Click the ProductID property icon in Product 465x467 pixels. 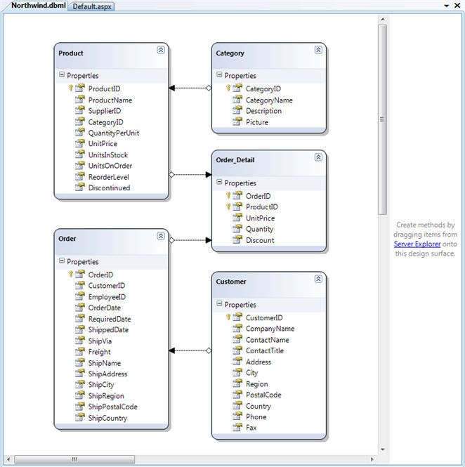point(80,88)
